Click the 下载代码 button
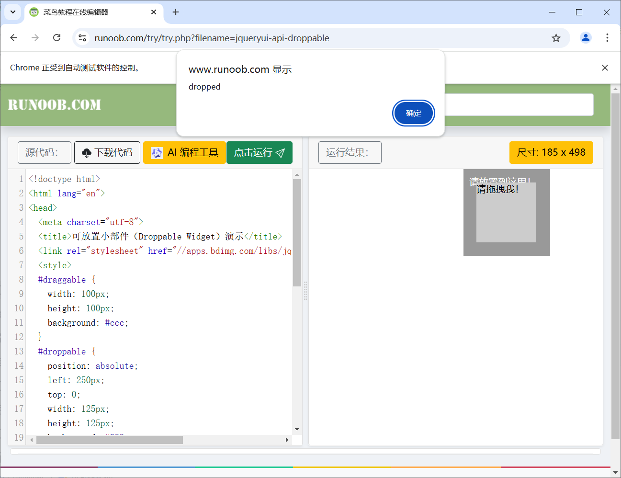This screenshot has width=621, height=478. click(x=107, y=152)
